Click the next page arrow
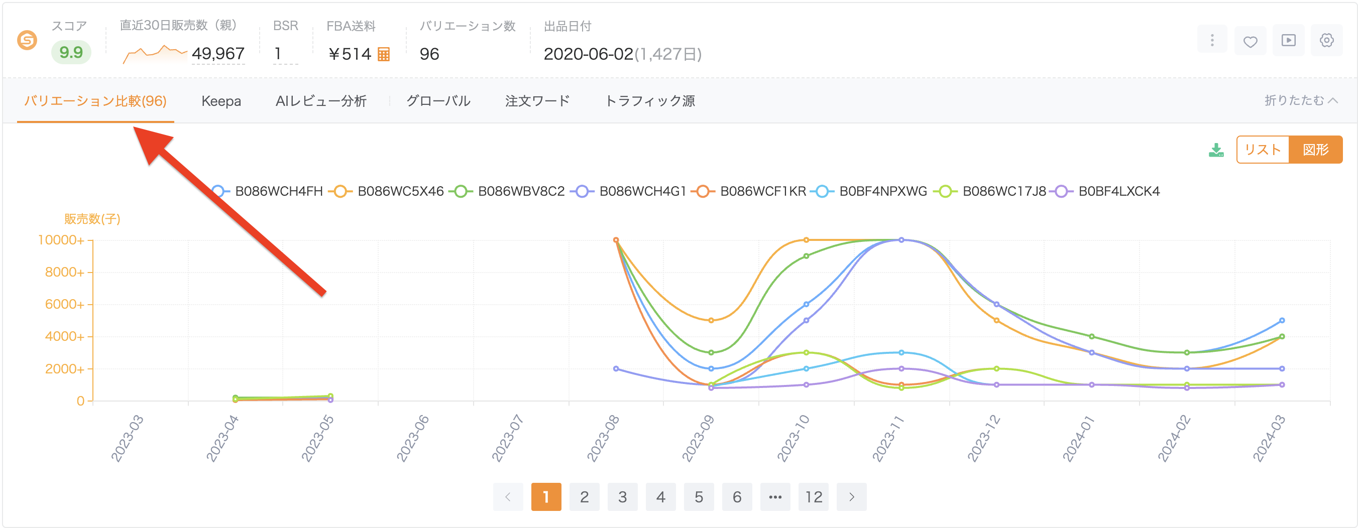The image size is (1358, 528). pyautogui.click(x=851, y=497)
